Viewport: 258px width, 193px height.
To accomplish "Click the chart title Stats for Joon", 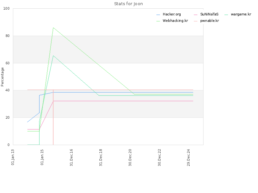I will (x=128, y=4).
